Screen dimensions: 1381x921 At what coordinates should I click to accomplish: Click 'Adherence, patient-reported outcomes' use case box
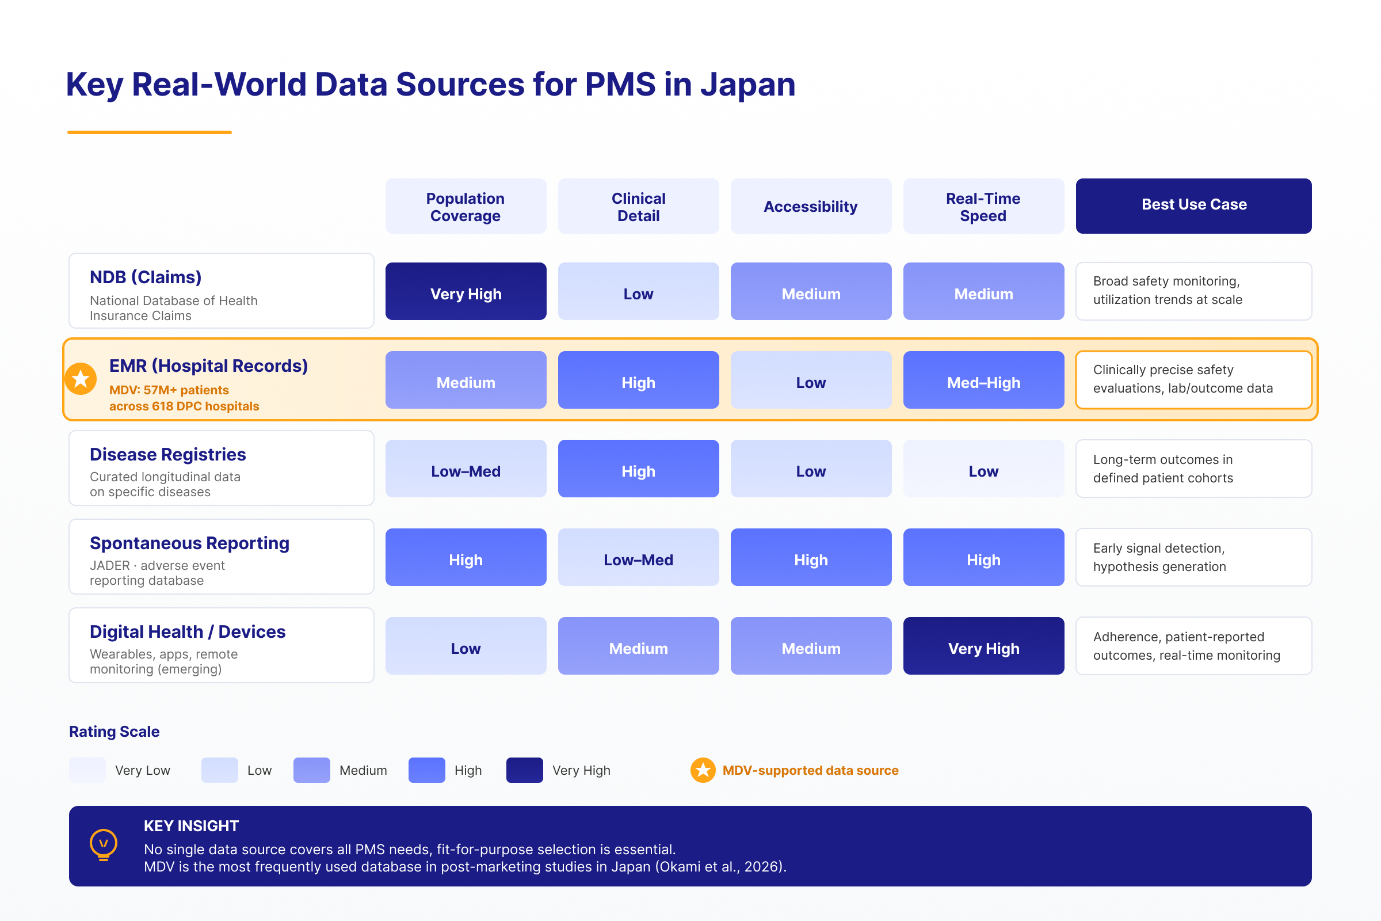click(x=1193, y=646)
